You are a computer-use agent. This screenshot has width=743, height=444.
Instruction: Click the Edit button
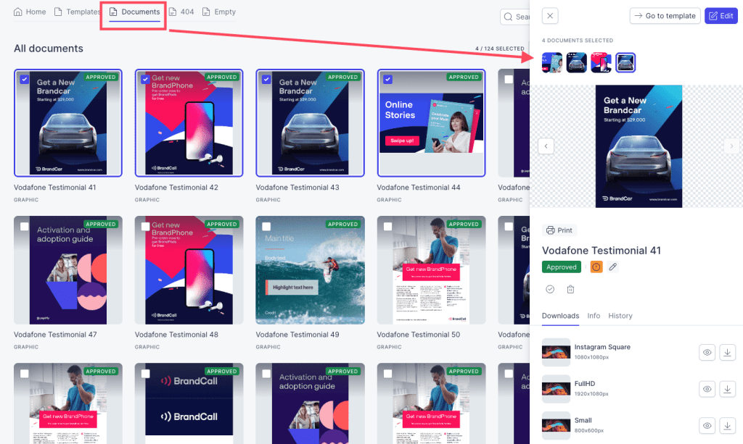tap(721, 16)
